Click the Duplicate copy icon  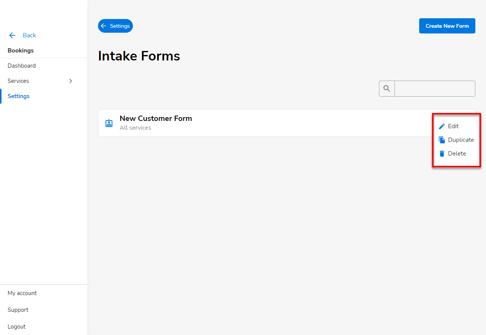click(x=442, y=140)
